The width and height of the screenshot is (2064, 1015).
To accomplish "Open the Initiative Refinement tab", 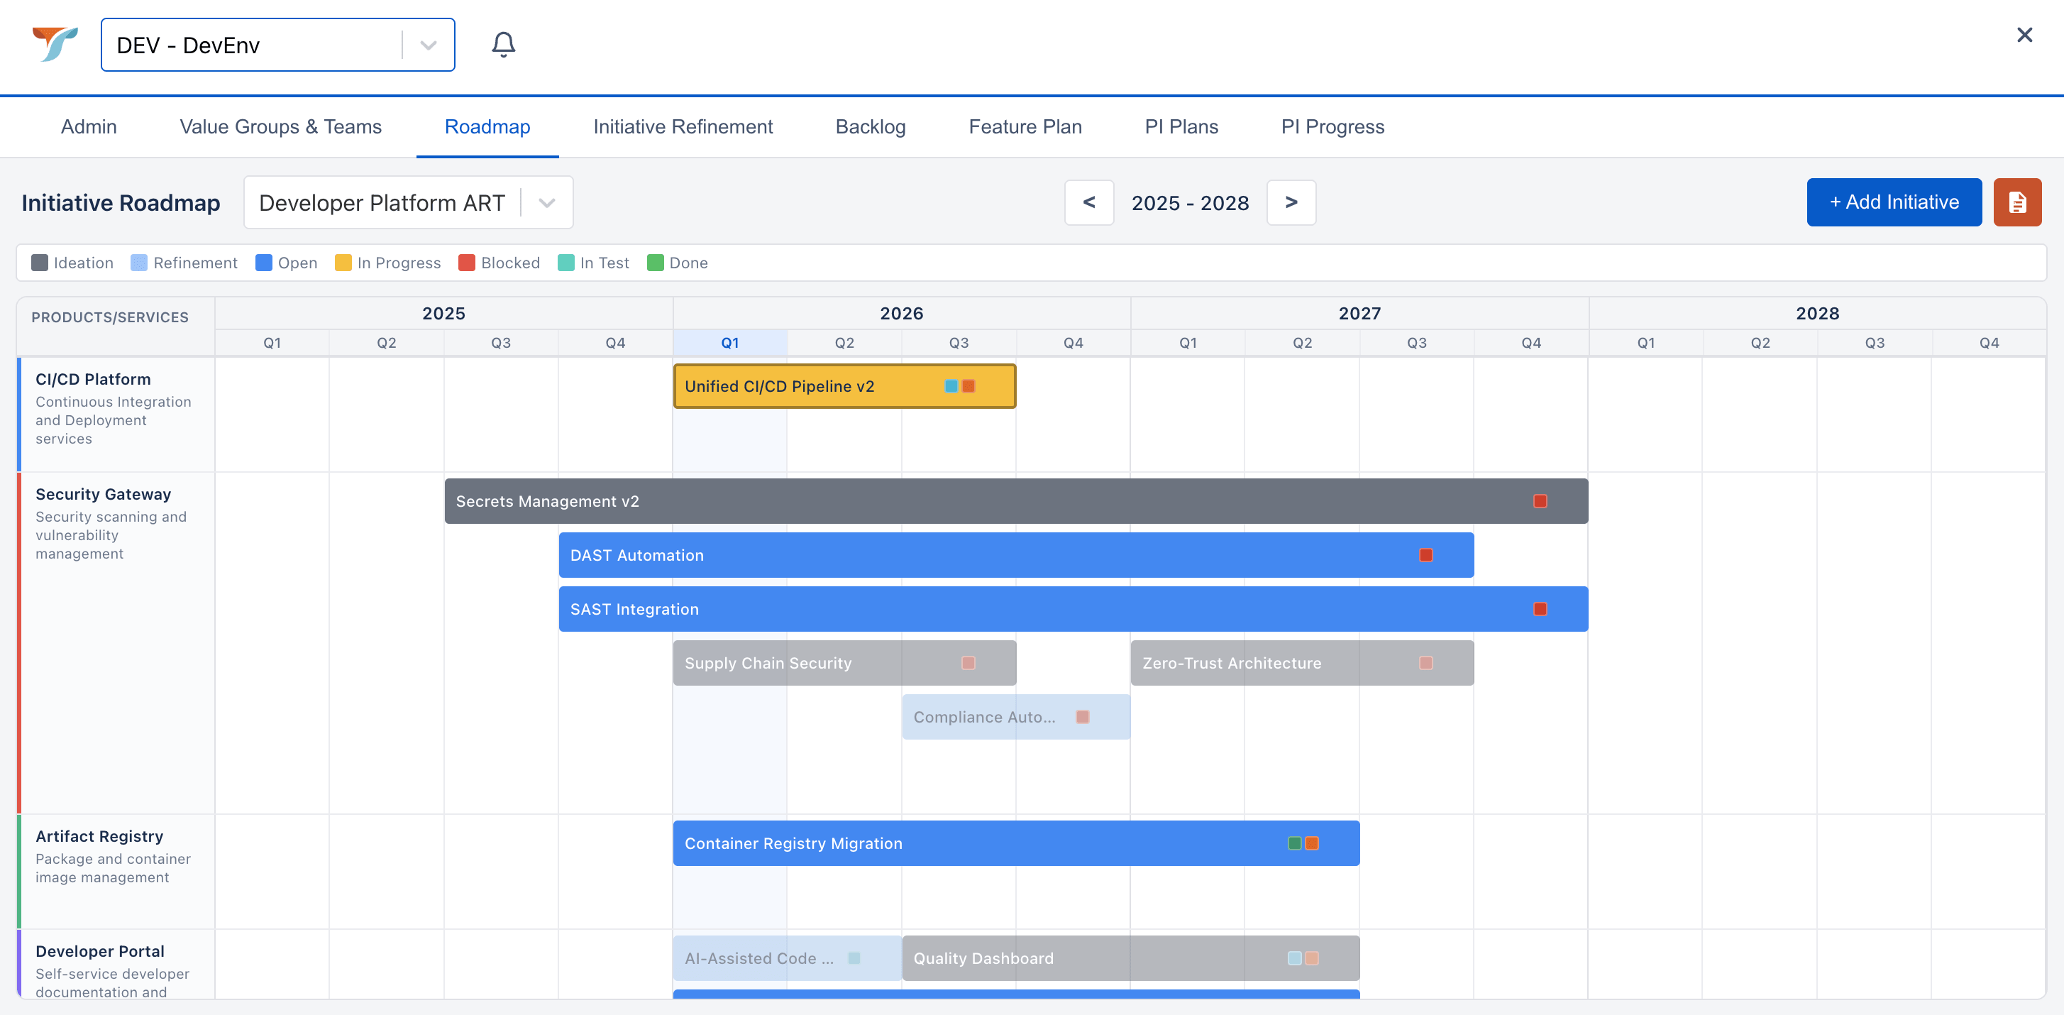I will pyautogui.click(x=683, y=126).
